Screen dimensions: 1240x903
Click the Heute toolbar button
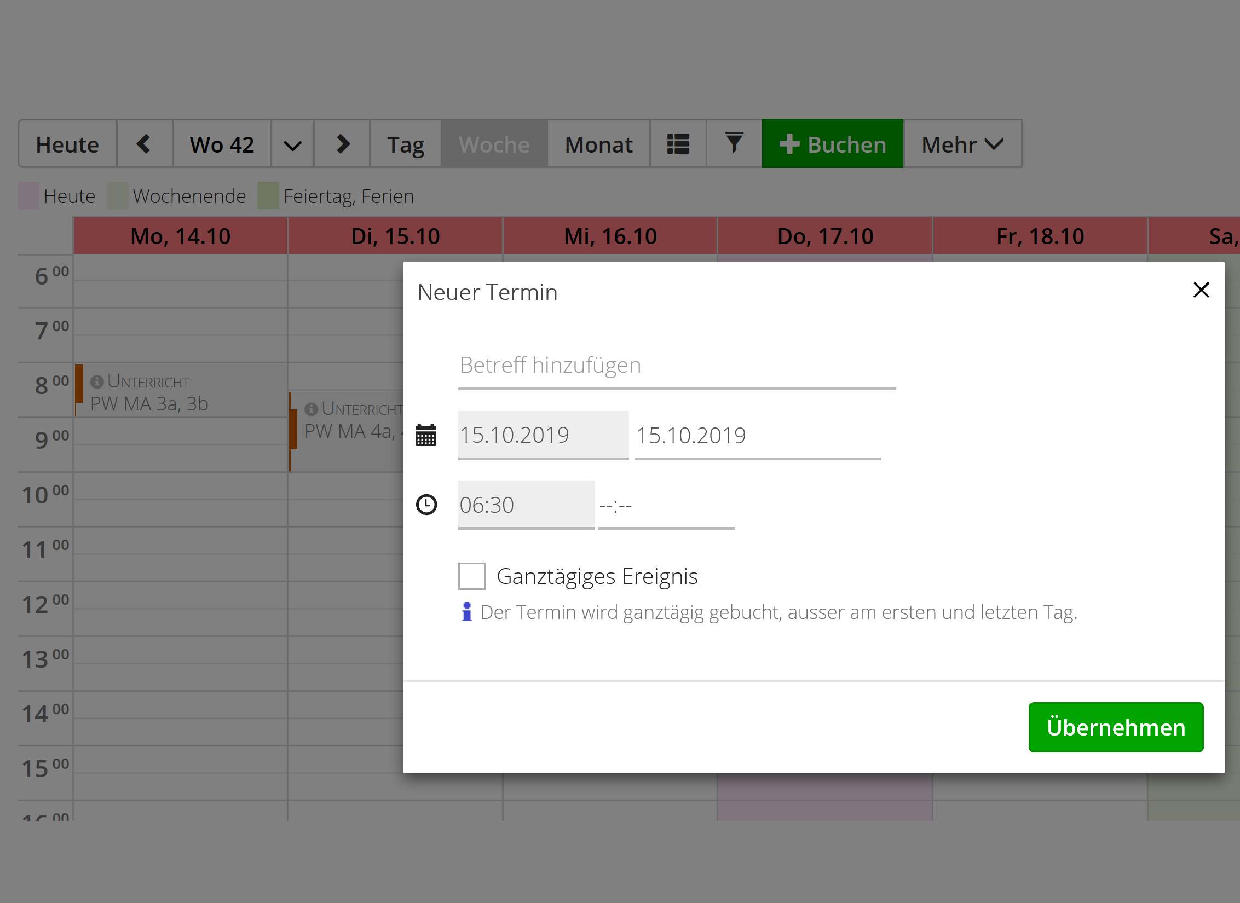click(x=67, y=144)
